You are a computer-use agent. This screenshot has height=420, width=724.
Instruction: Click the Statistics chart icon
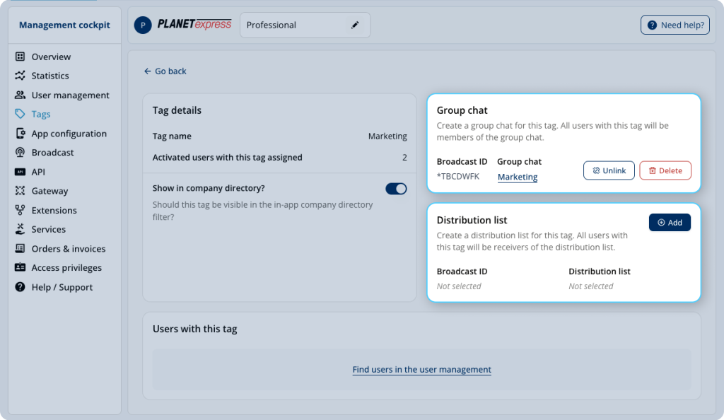(x=20, y=75)
